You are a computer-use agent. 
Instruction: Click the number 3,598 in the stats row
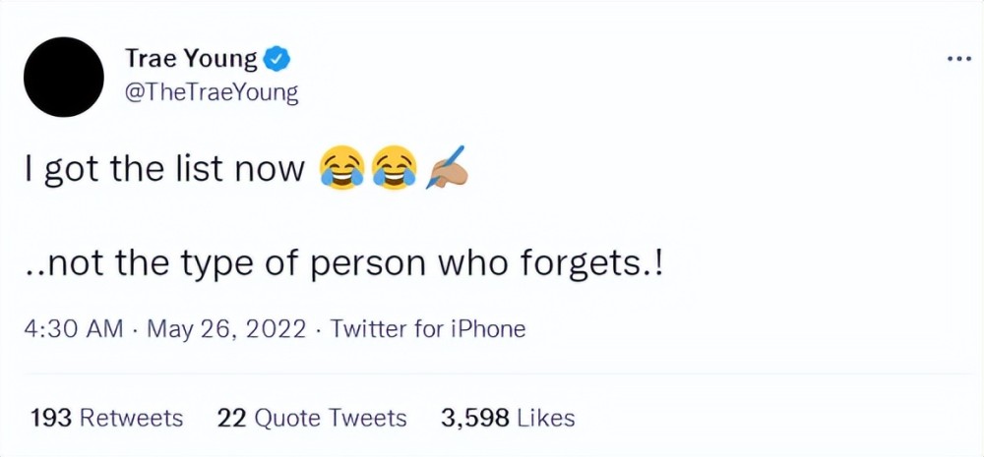pos(474,418)
